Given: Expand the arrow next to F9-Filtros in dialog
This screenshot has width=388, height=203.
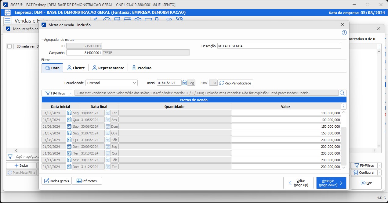Looking at the screenshot, I should point(71,93).
